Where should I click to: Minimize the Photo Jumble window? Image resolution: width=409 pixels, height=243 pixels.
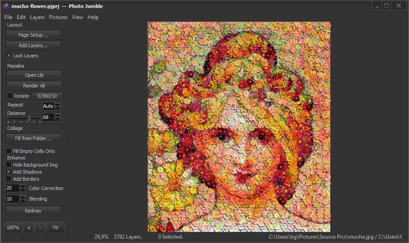point(377,6)
